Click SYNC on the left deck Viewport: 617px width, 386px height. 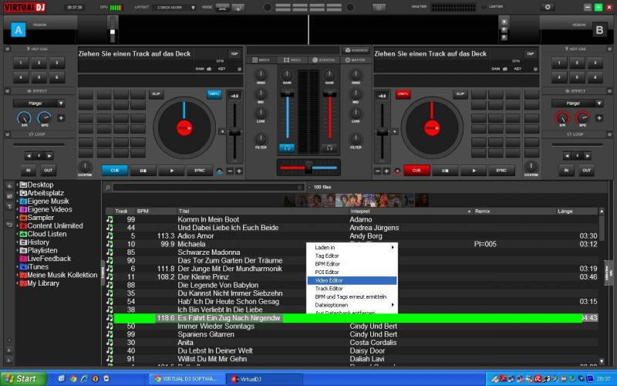coord(200,171)
